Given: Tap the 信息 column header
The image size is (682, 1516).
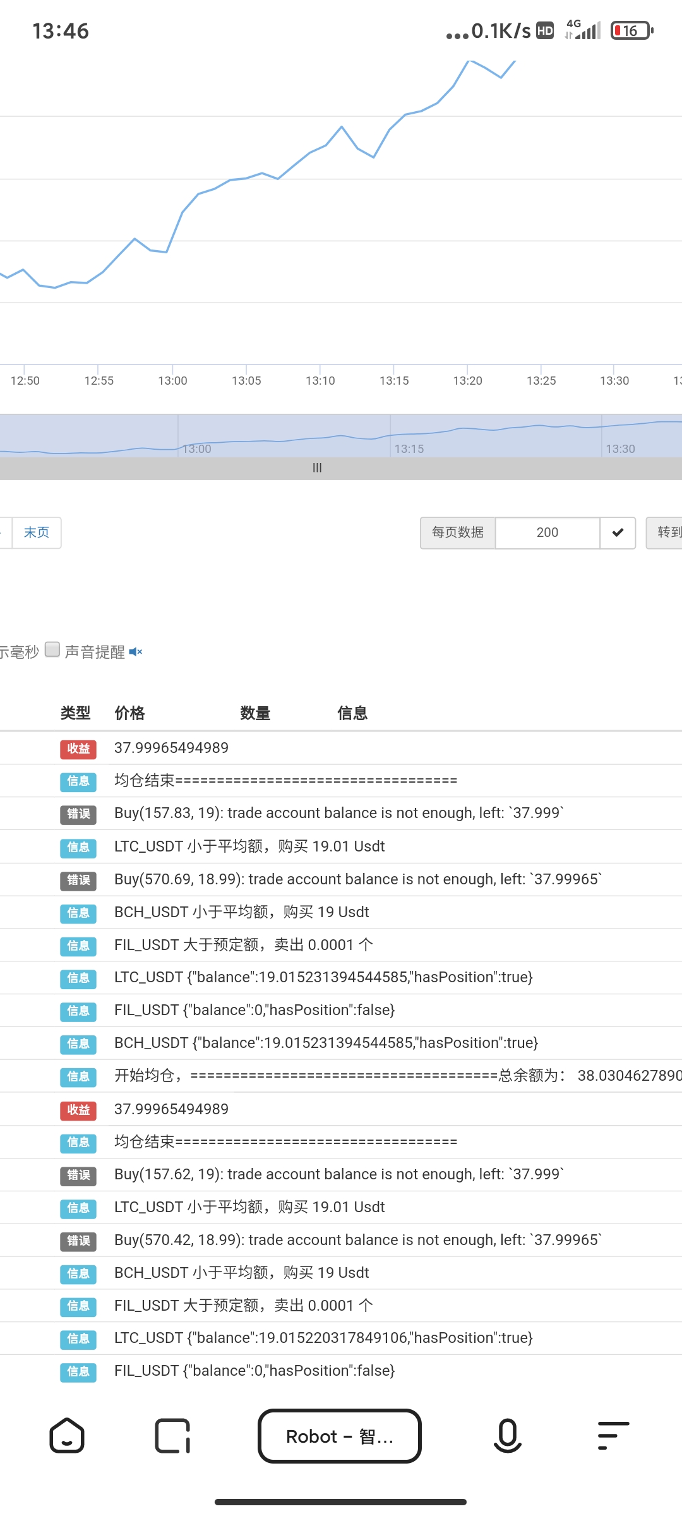Looking at the screenshot, I should click(x=352, y=713).
